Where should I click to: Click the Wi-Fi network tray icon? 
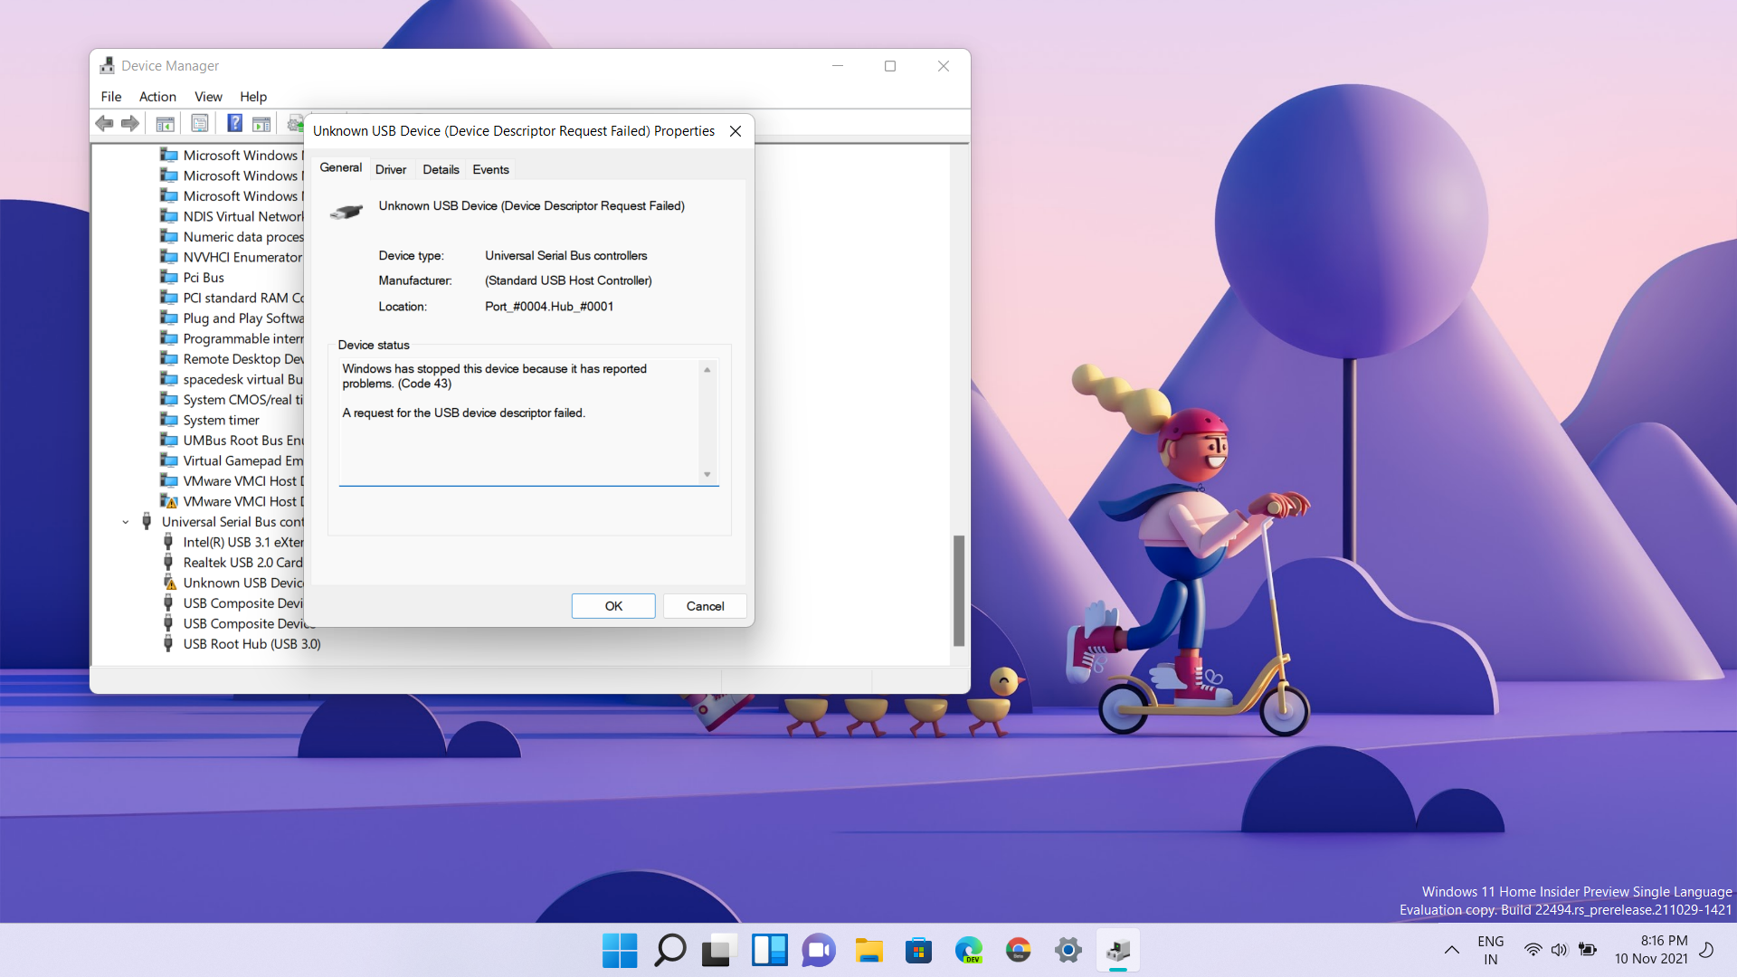pyautogui.click(x=1533, y=950)
